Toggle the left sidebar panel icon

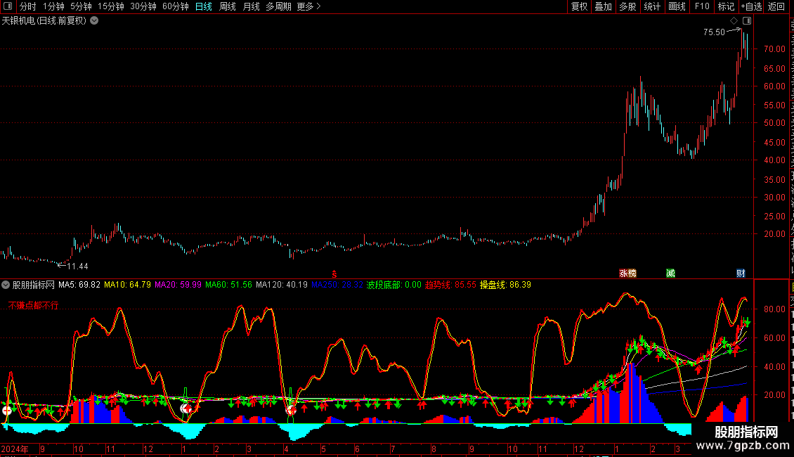8,6
